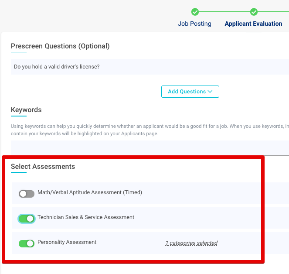
Task: Focus the Keywords input field
Action: tap(148, 147)
